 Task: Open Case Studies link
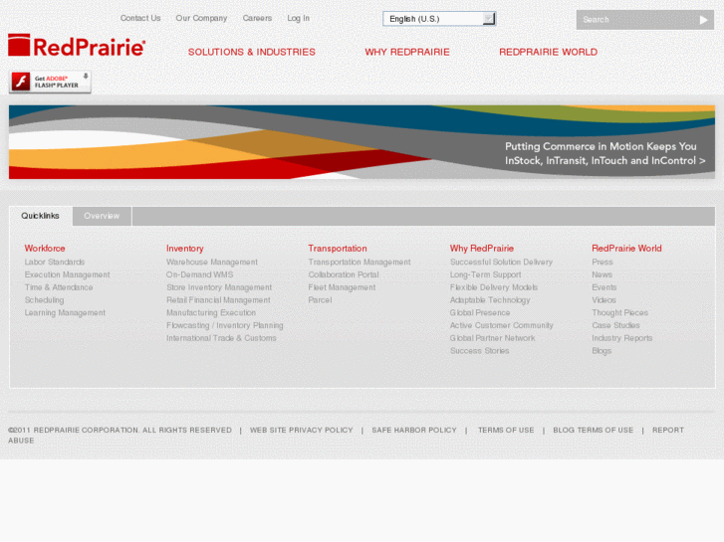click(x=615, y=325)
